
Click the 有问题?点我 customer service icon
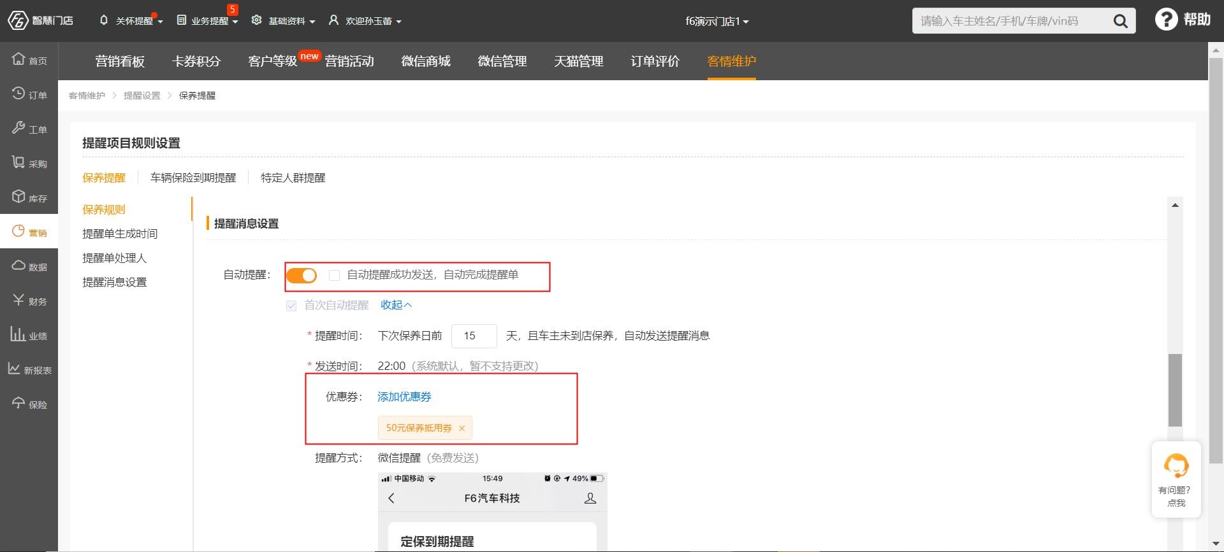coord(1176,466)
